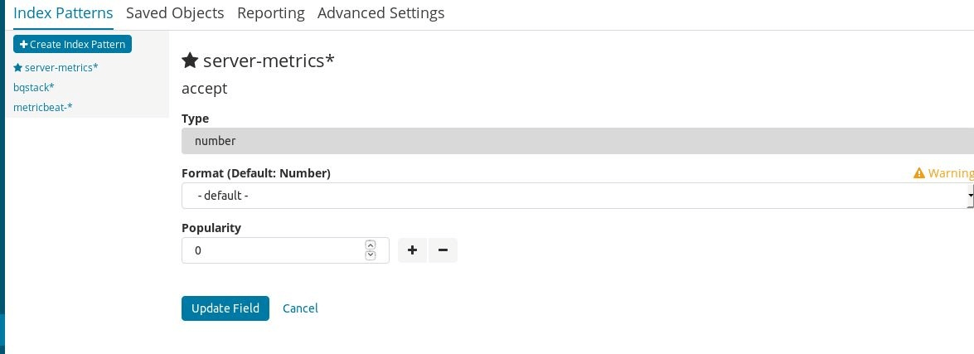Switch to the Index Patterns tab

[x=64, y=13]
